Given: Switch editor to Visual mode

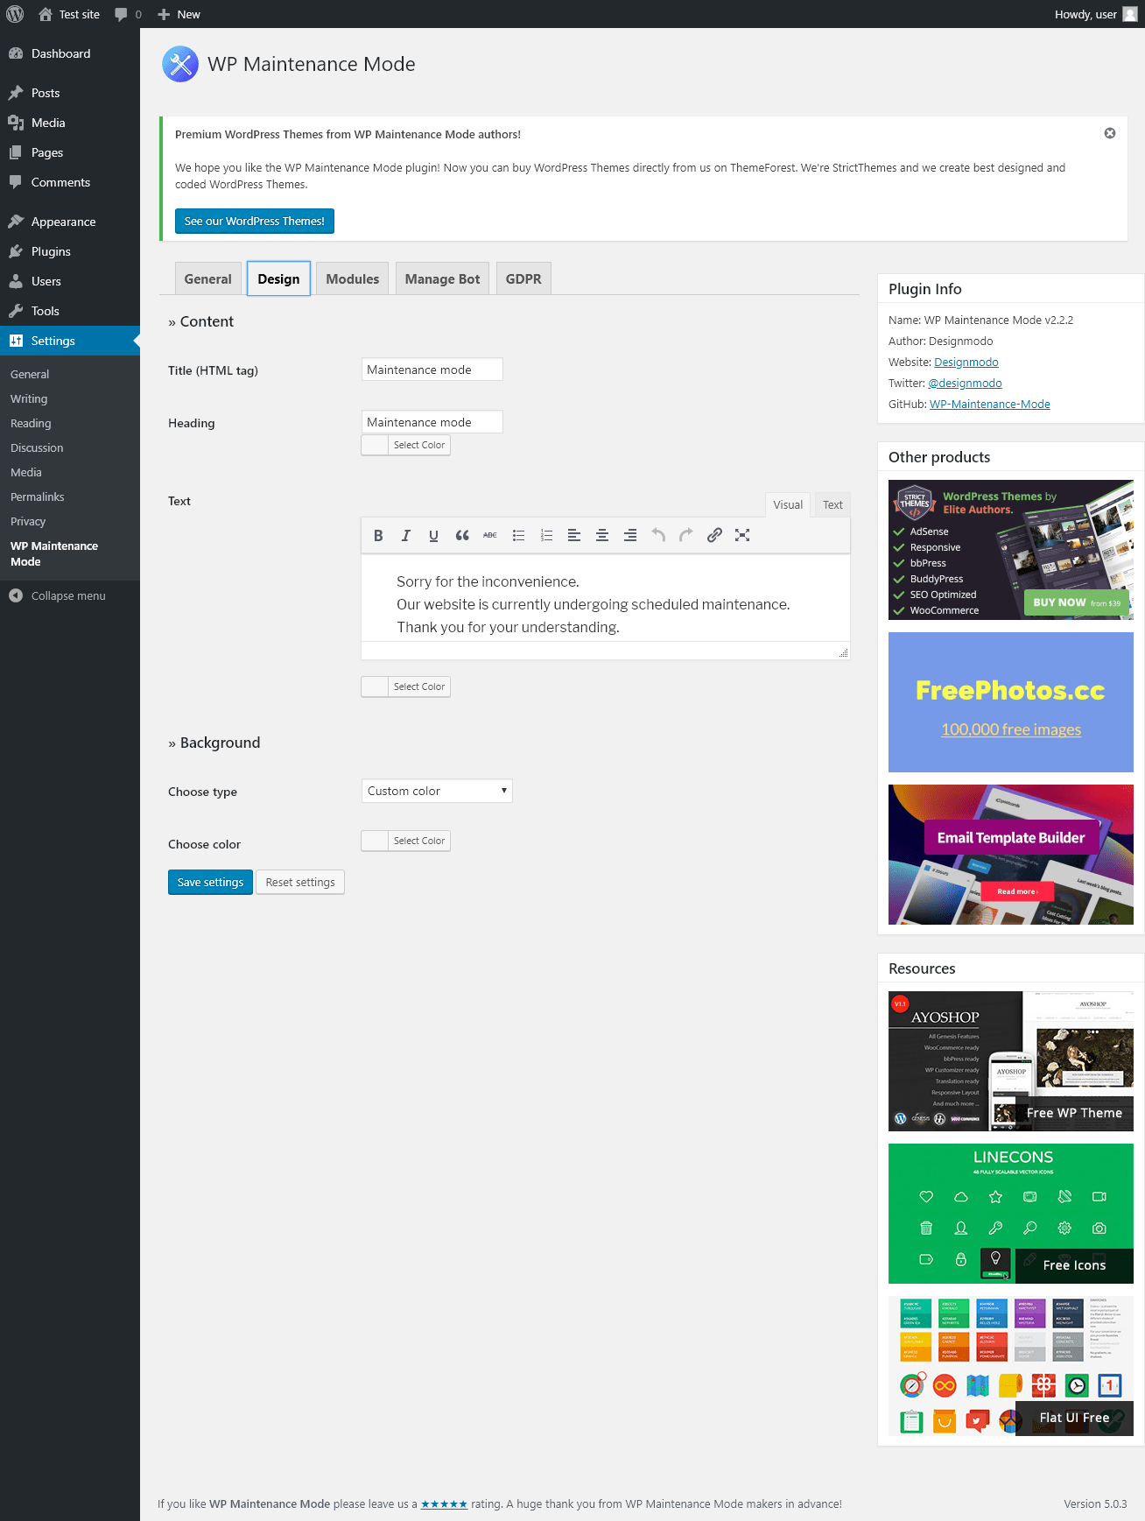Looking at the screenshot, I should [x=788, y=504].
